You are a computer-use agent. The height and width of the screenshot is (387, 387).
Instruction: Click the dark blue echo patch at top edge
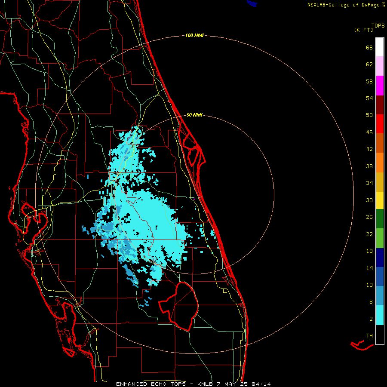[x=252, y=3]
